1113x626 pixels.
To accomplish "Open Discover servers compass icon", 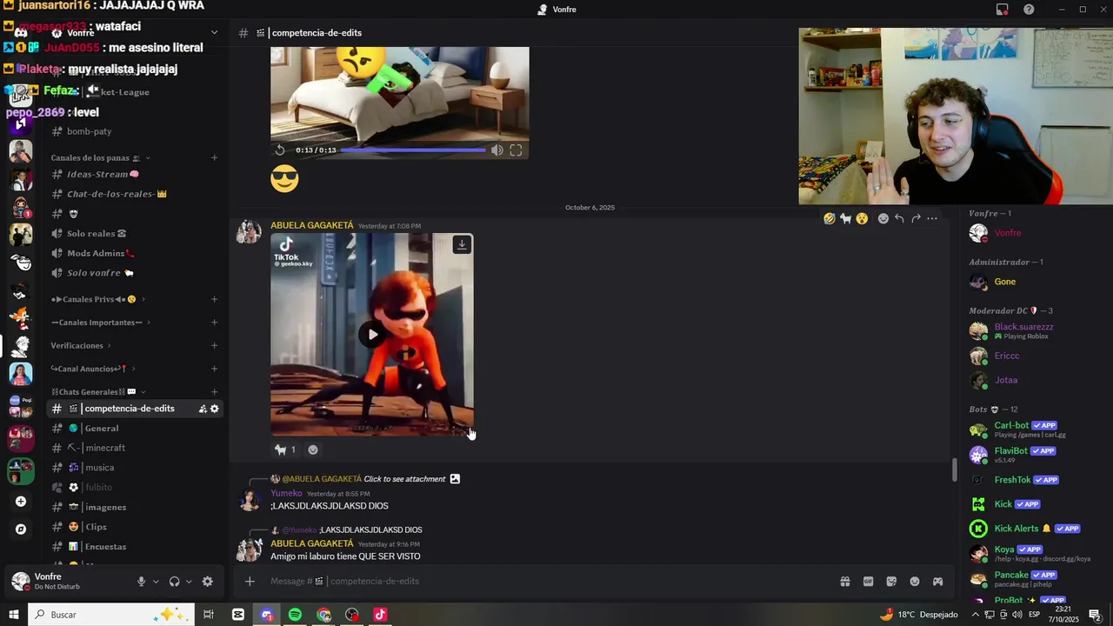I will (x=21, y=529).
